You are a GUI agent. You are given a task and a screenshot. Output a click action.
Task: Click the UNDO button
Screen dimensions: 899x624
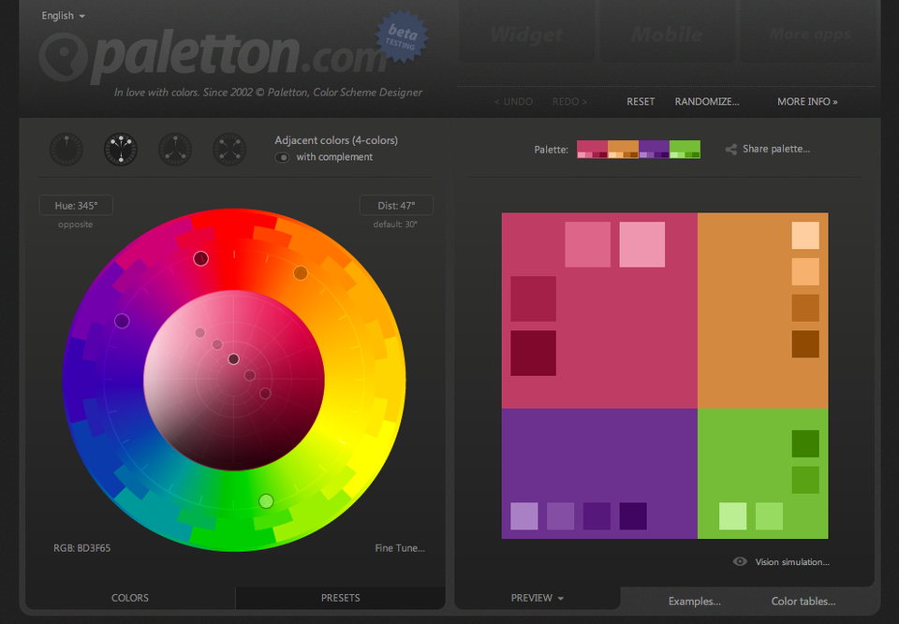(513, 101)
